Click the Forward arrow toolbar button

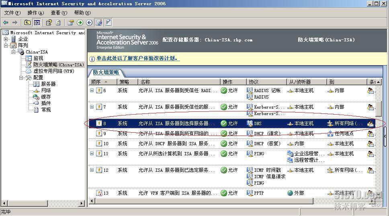(15, 23)
